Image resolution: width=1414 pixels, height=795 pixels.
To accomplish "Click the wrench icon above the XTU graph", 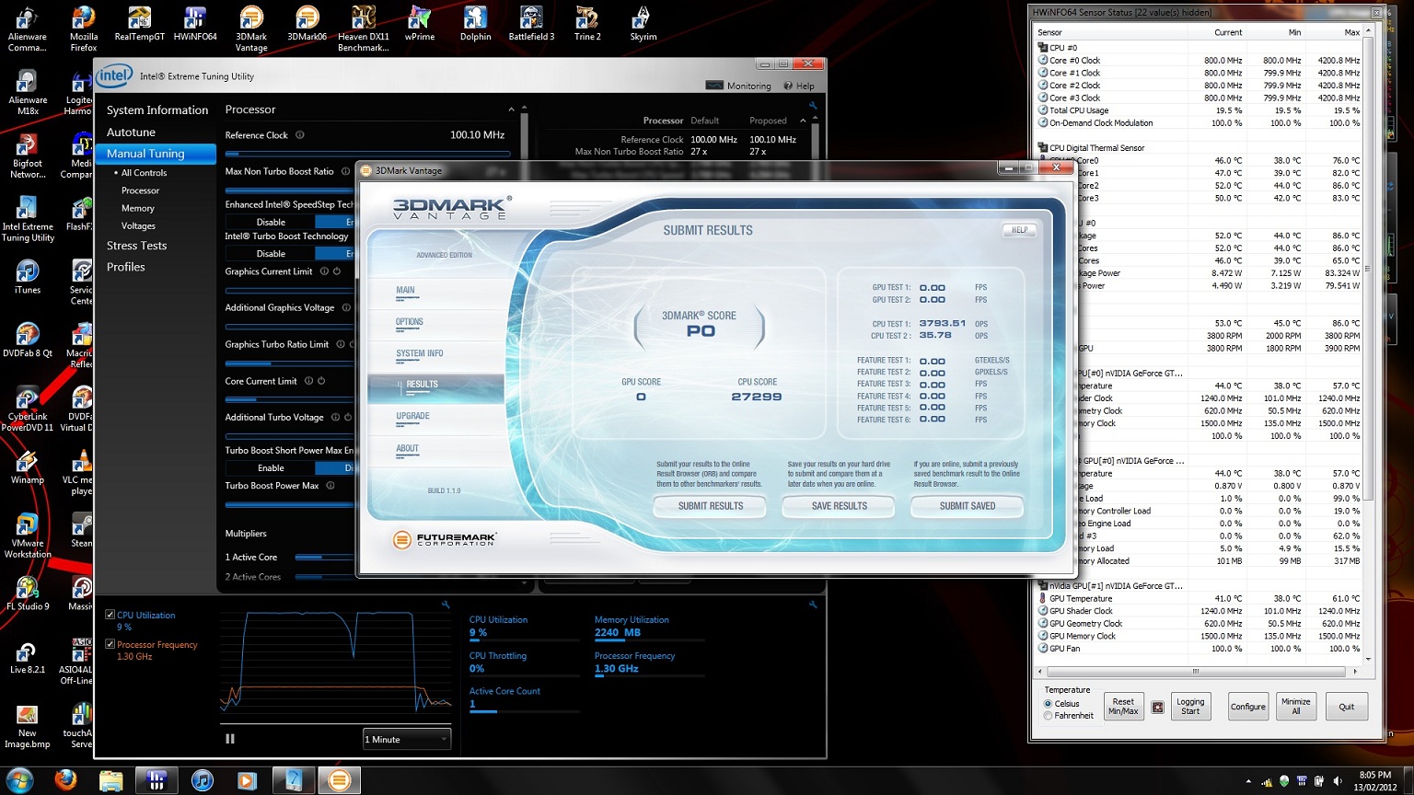I will pyautogui.click(x=446, y=605).
